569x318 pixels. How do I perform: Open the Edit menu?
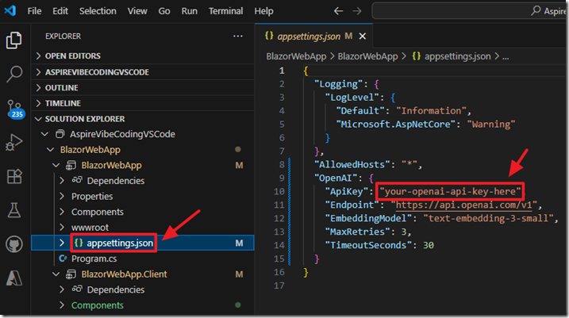click(x=60, y=11)
